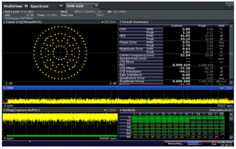The image size is (236, 149).
Task: Select the Current column header in Result Summary
Action: click(176, 26)
